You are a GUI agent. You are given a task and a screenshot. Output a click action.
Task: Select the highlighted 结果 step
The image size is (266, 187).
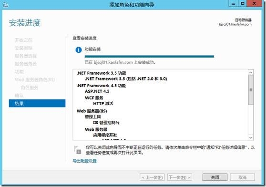click(x=37, y=103)
